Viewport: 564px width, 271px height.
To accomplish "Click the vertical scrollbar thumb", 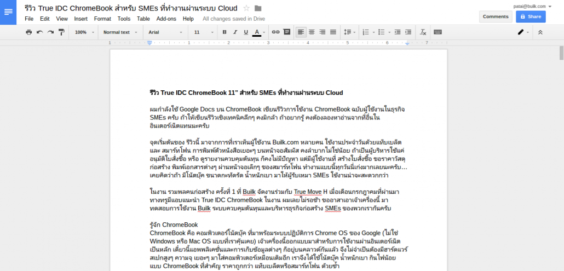I will click(x=561, y=53).
